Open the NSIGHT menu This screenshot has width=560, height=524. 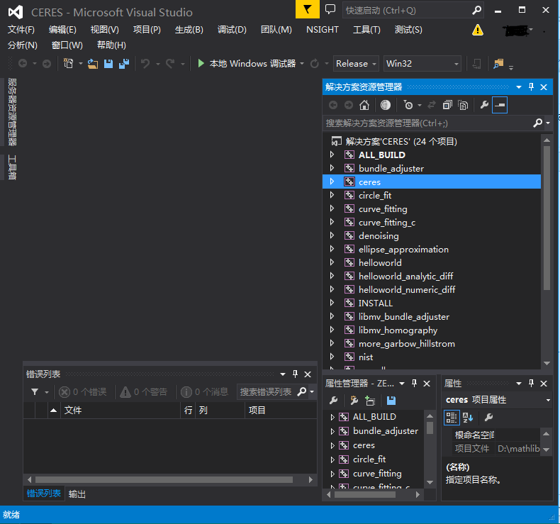click(x=322, y=30)
